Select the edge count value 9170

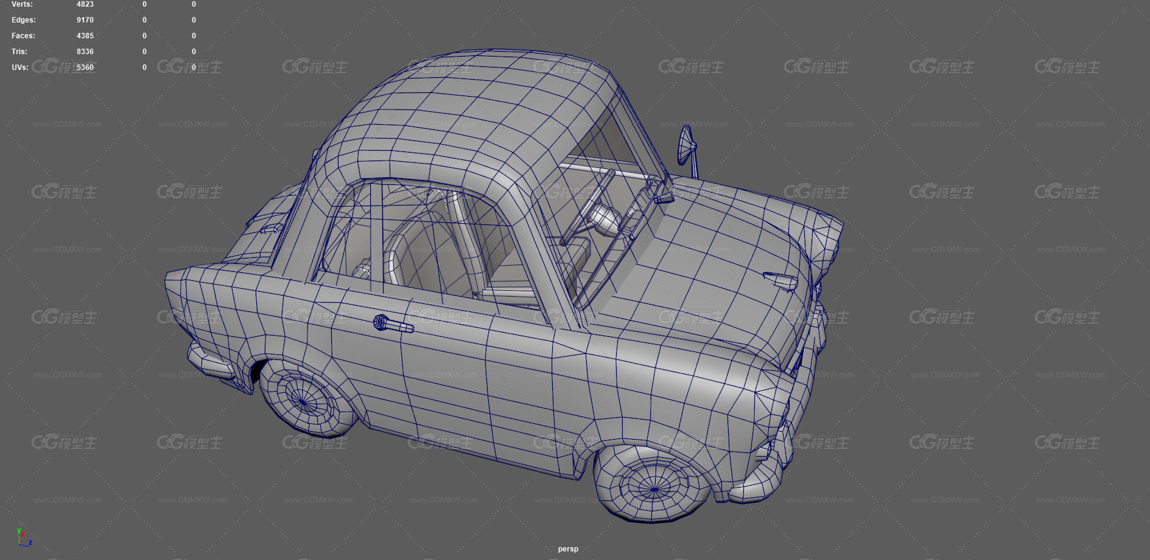point(85,20)
